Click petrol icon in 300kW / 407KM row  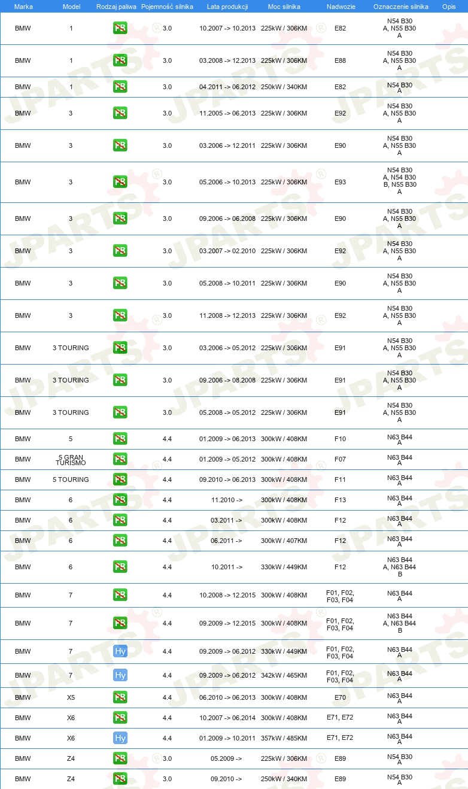coord(120,541)
